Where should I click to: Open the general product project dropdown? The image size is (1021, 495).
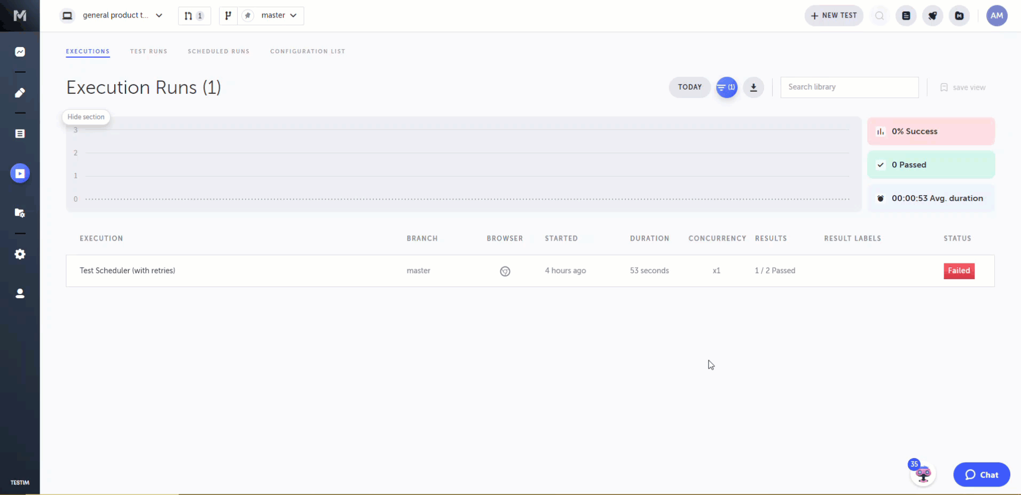pyautogui.click(x=122, y=15)
